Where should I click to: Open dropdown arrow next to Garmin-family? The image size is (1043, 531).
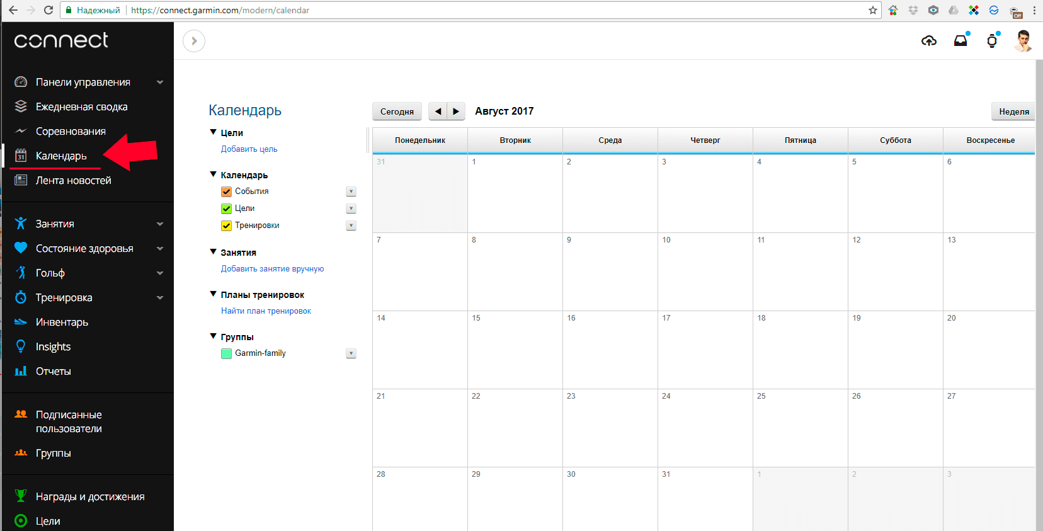coord(351,353)
